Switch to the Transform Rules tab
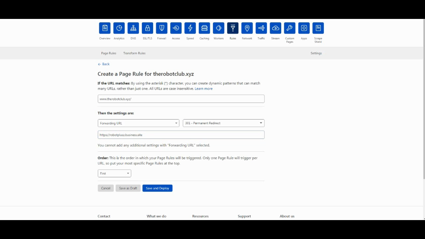 click(x=134, y=53)
